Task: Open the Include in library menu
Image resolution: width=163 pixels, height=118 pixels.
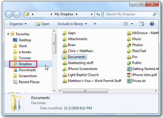Action: pos(73,24)
